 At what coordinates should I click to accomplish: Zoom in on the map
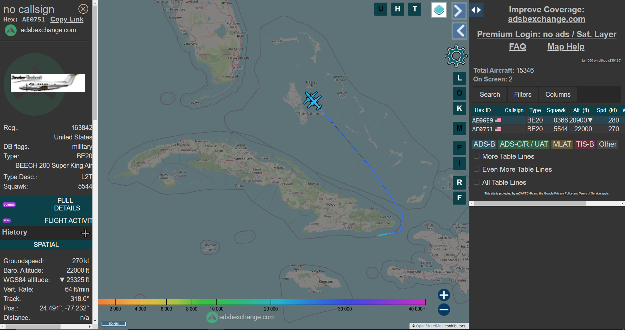444,295
